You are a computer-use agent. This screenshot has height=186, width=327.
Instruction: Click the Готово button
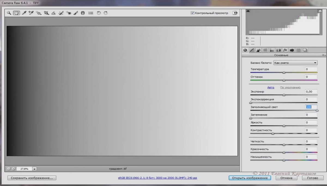click(x=313, y=178)
